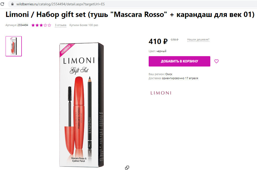Click the padlock site security icon

pyautogui.click(x=12, y=4)
